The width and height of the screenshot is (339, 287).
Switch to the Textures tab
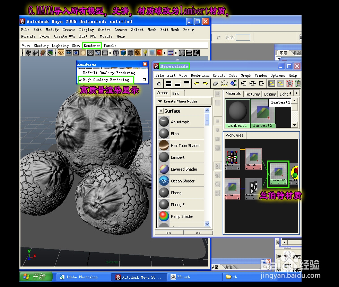(x=252, y=94)
